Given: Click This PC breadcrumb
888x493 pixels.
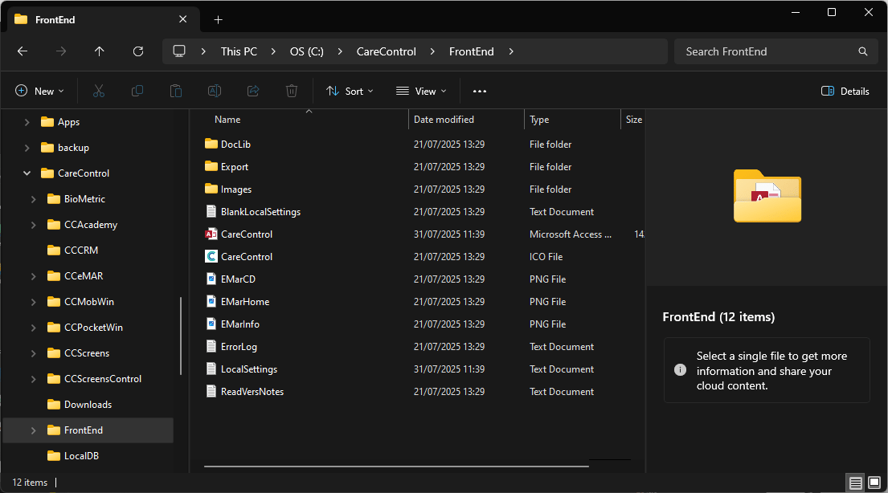Looking at the screenshot, I should click(x=239, y=51).
